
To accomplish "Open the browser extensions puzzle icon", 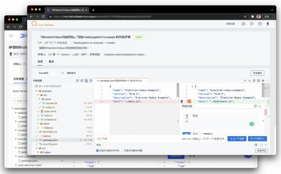I will pos(252,16).
